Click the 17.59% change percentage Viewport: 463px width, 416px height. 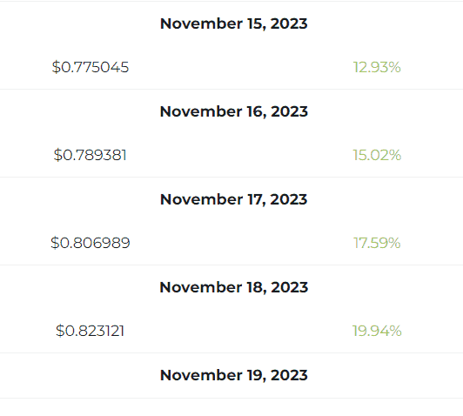coord(377,243)
